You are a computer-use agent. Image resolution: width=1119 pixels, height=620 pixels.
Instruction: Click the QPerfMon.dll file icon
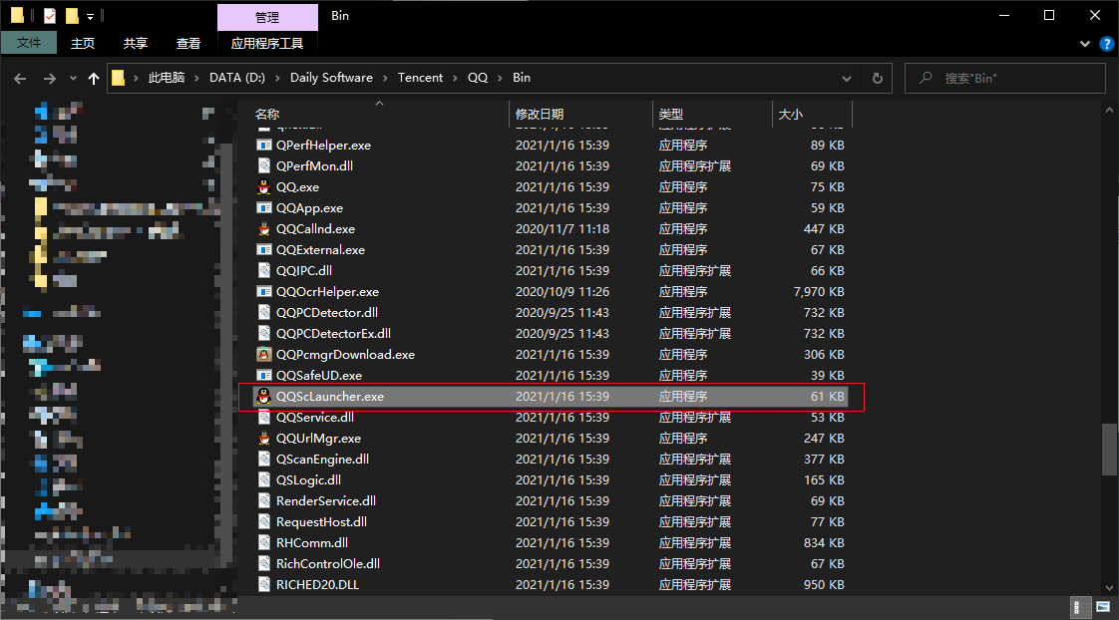(x=264, y=166)
